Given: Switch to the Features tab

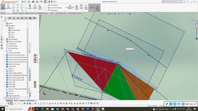Looking at the screenshot, I should point(3,13).
